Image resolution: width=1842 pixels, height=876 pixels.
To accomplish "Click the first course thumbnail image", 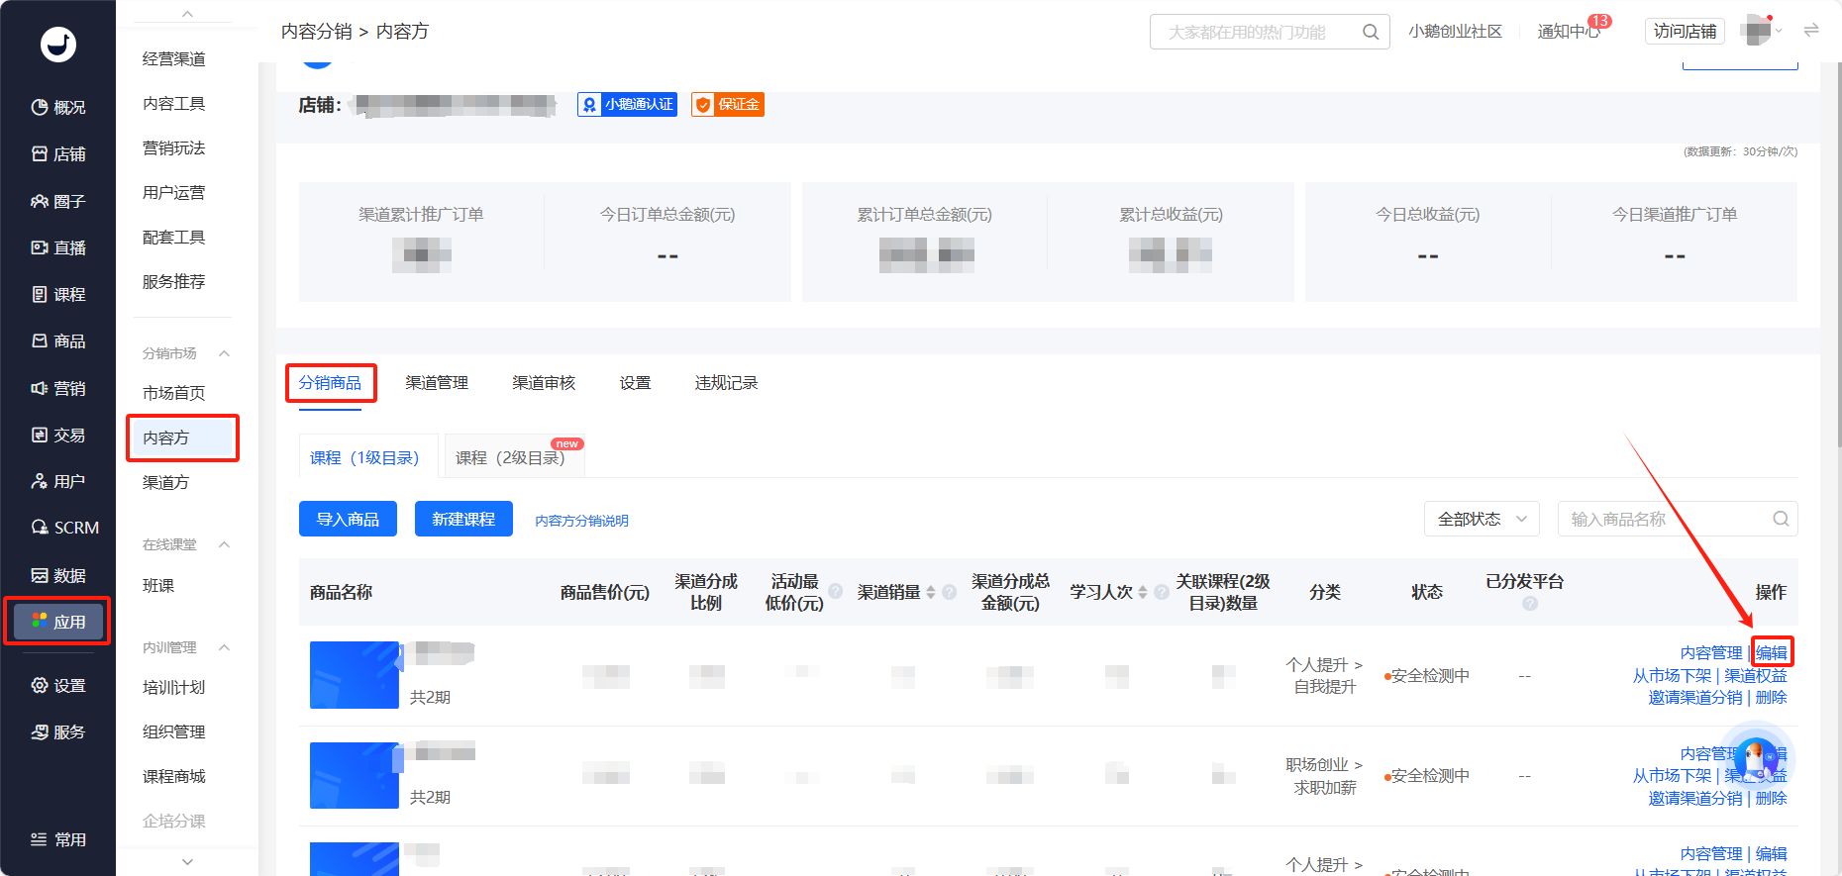I will pyautogui.click(x=355, y=675).
